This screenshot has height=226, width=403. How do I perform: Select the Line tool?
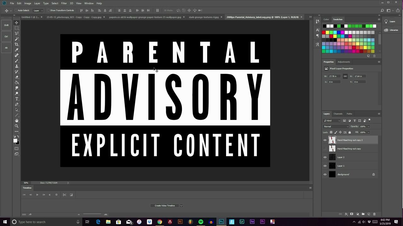(x=17, y=115)
